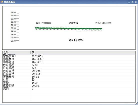Viewport: 138px width, 105px height.
Task: Click the window title bar app icon
Action: click(x=2, y=2)
